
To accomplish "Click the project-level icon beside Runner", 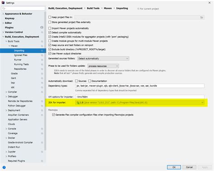I will pyautogui.click(x=42, y=60).
